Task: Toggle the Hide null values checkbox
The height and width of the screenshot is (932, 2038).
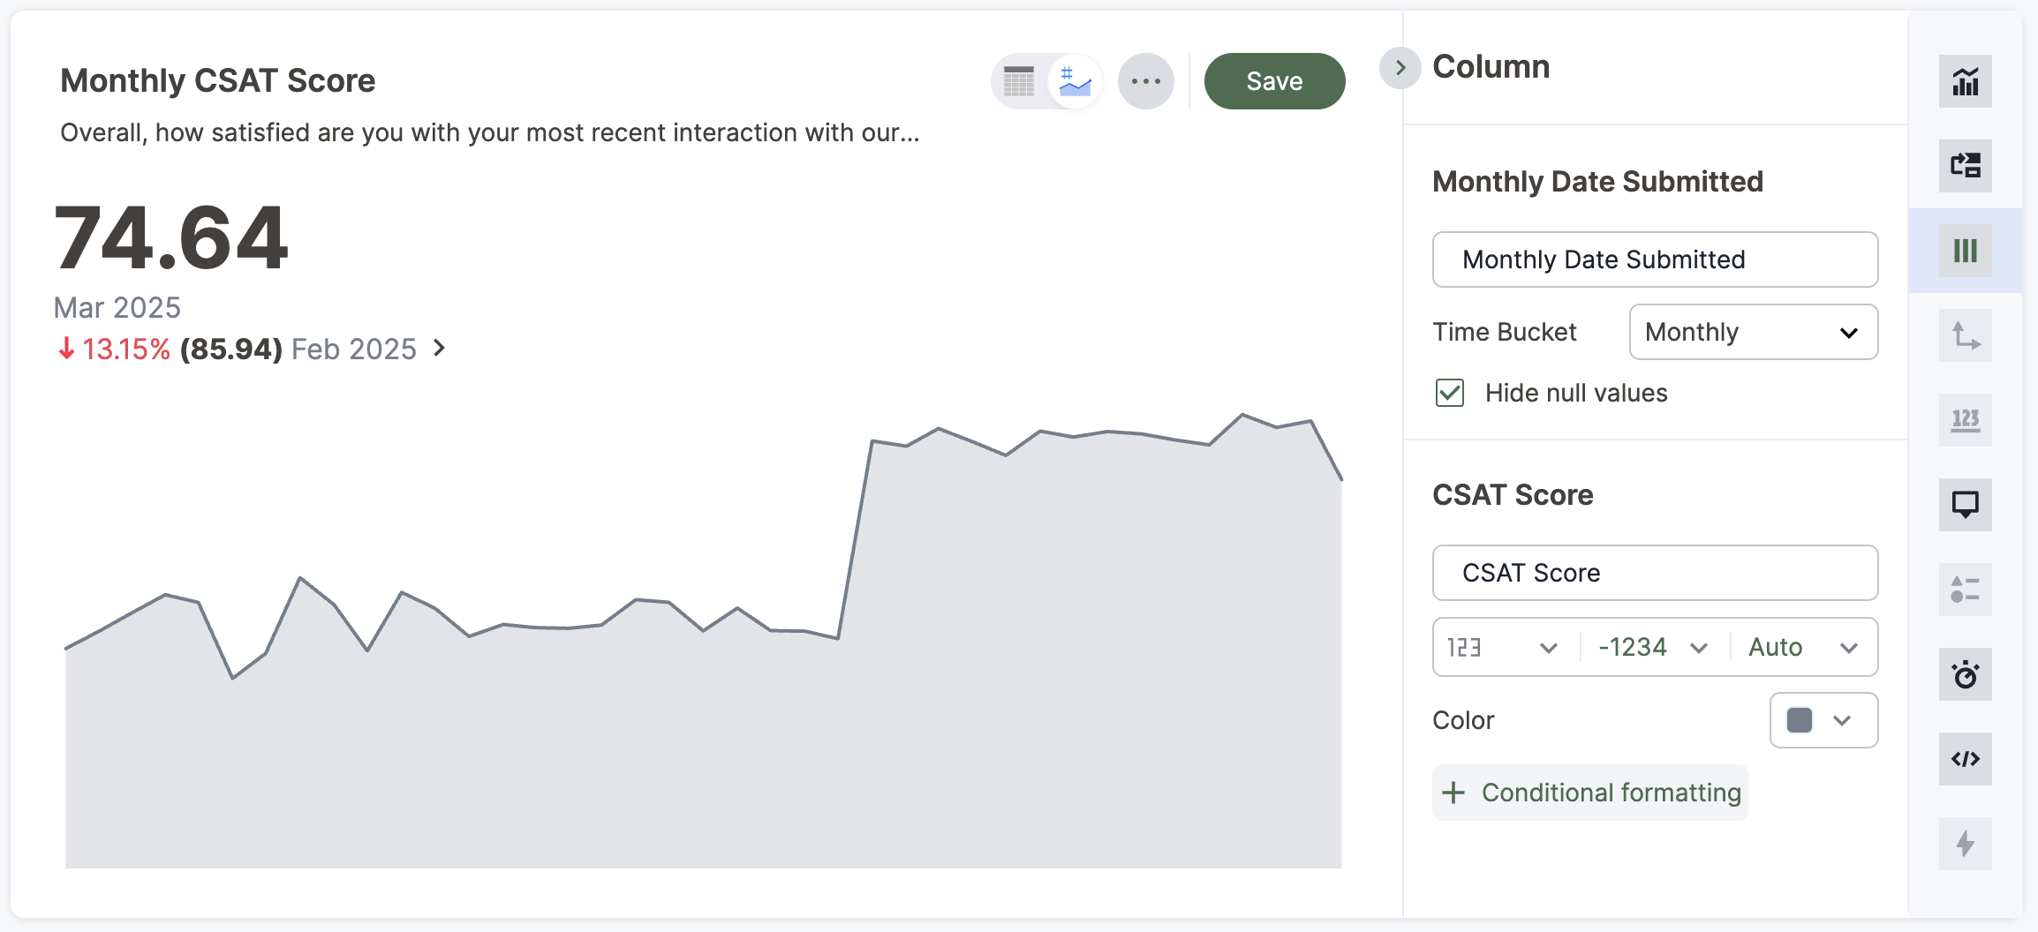Action: coord(1450,393)
